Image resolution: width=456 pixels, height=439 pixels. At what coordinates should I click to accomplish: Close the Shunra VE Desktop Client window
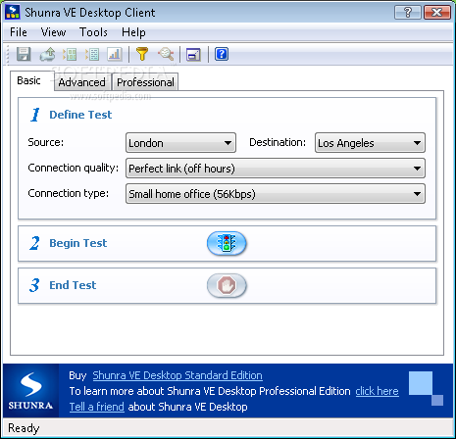point(437,13)
